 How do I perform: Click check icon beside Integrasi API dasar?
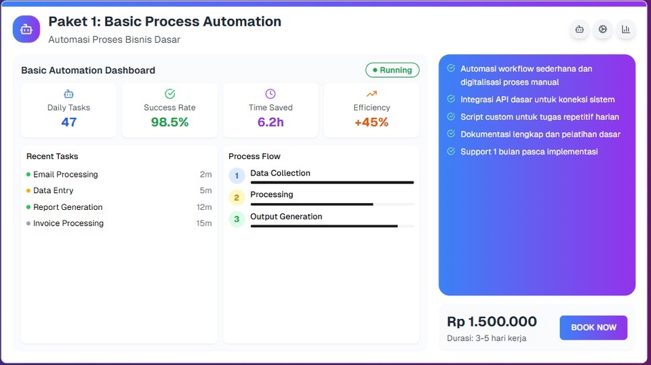coord(451,99)
